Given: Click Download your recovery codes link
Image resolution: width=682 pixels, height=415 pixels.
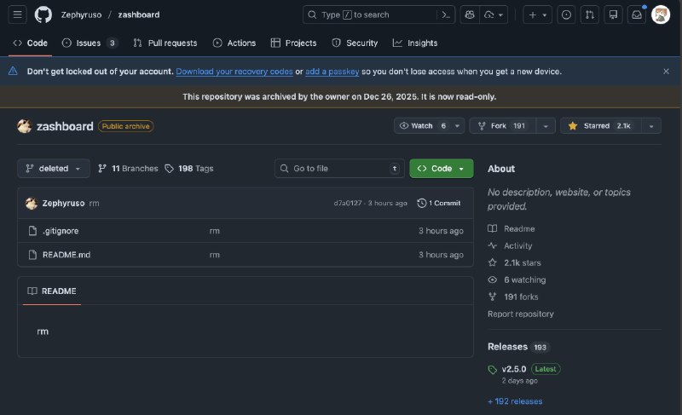Looking at the screenshot, I should (234, 72).
